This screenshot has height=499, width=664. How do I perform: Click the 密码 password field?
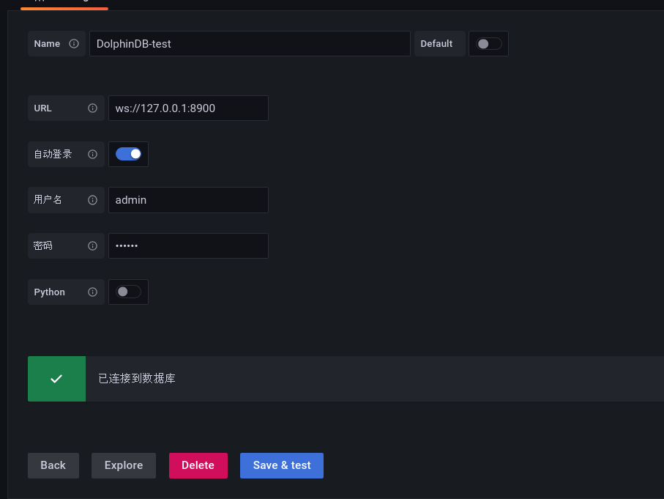[x=188, y=246]
